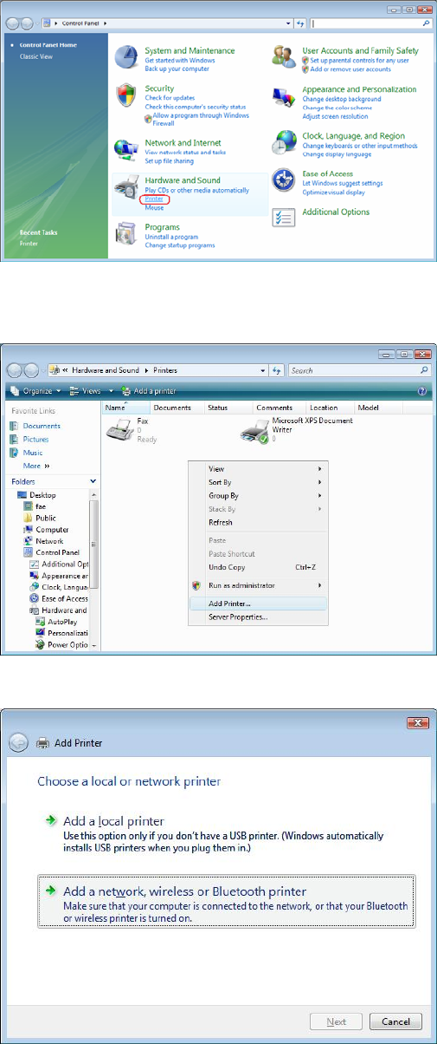Click the Printer link under Hardware and Sound
The image size is (437, 1044).
click(154, 199)
